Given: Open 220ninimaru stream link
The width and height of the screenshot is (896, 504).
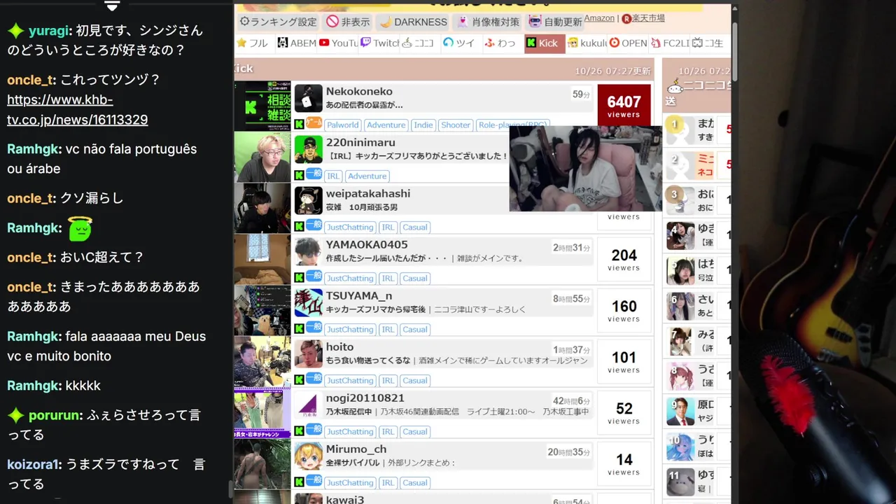Looking at the screenshot, I should pyautogui.click(x=360, y=143).
